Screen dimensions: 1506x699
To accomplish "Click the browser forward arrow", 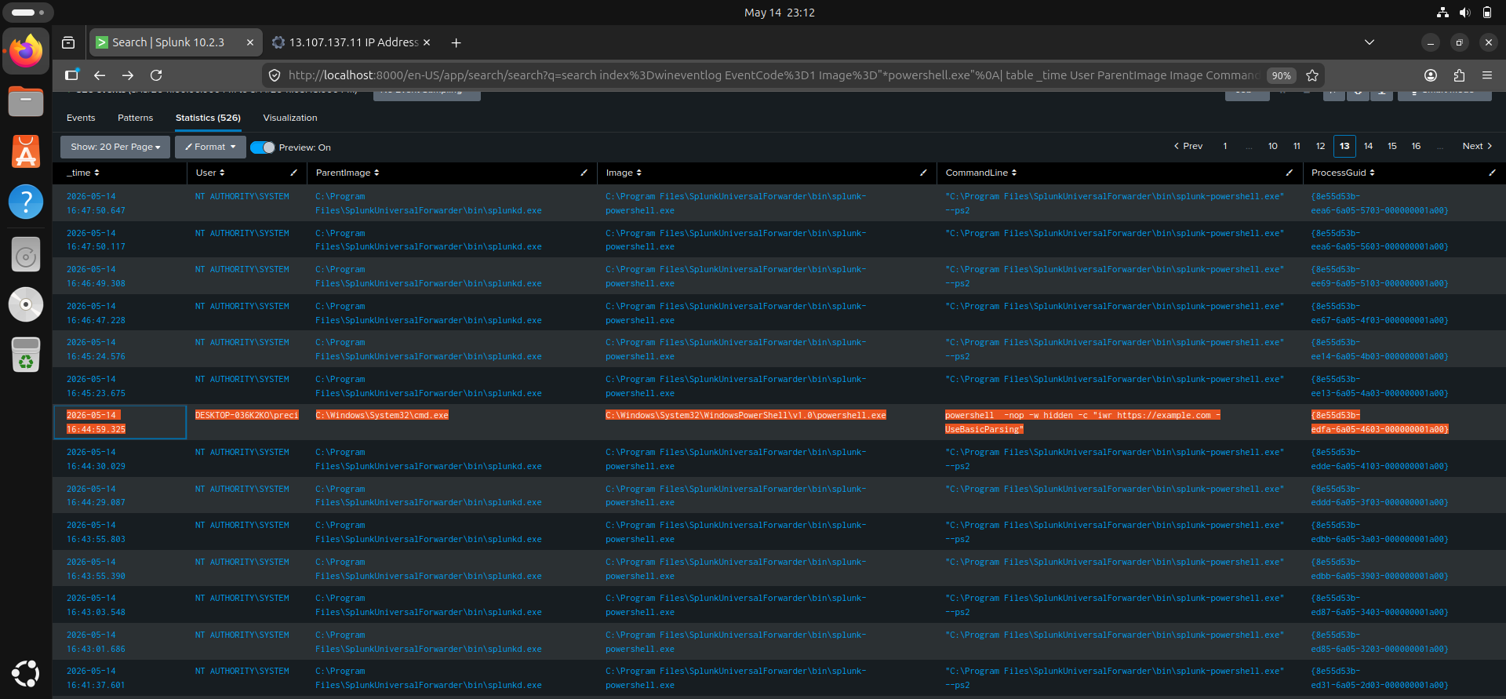I will [x=128, y=75].
